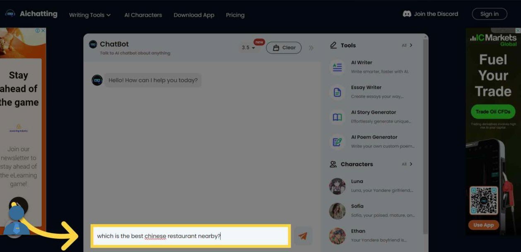Click the Aichatting logo icon
This screenshot has height=252, width=521.
pos(10,14)
